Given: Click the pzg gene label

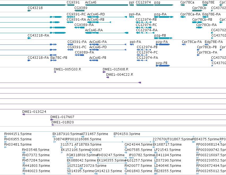Looking at the screenshot, I should click(x=157, y=2).
